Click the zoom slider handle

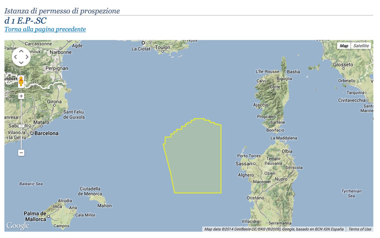pyautogui.click(x=21, y=125)
